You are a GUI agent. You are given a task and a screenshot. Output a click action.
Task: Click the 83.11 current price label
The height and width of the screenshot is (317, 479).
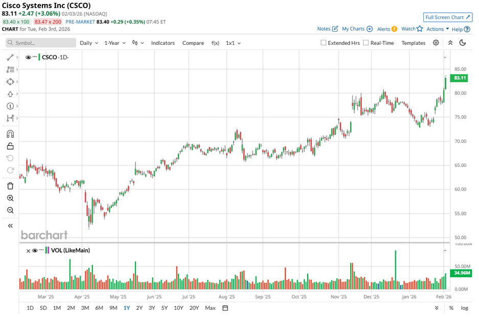click(x=460, y=78)
